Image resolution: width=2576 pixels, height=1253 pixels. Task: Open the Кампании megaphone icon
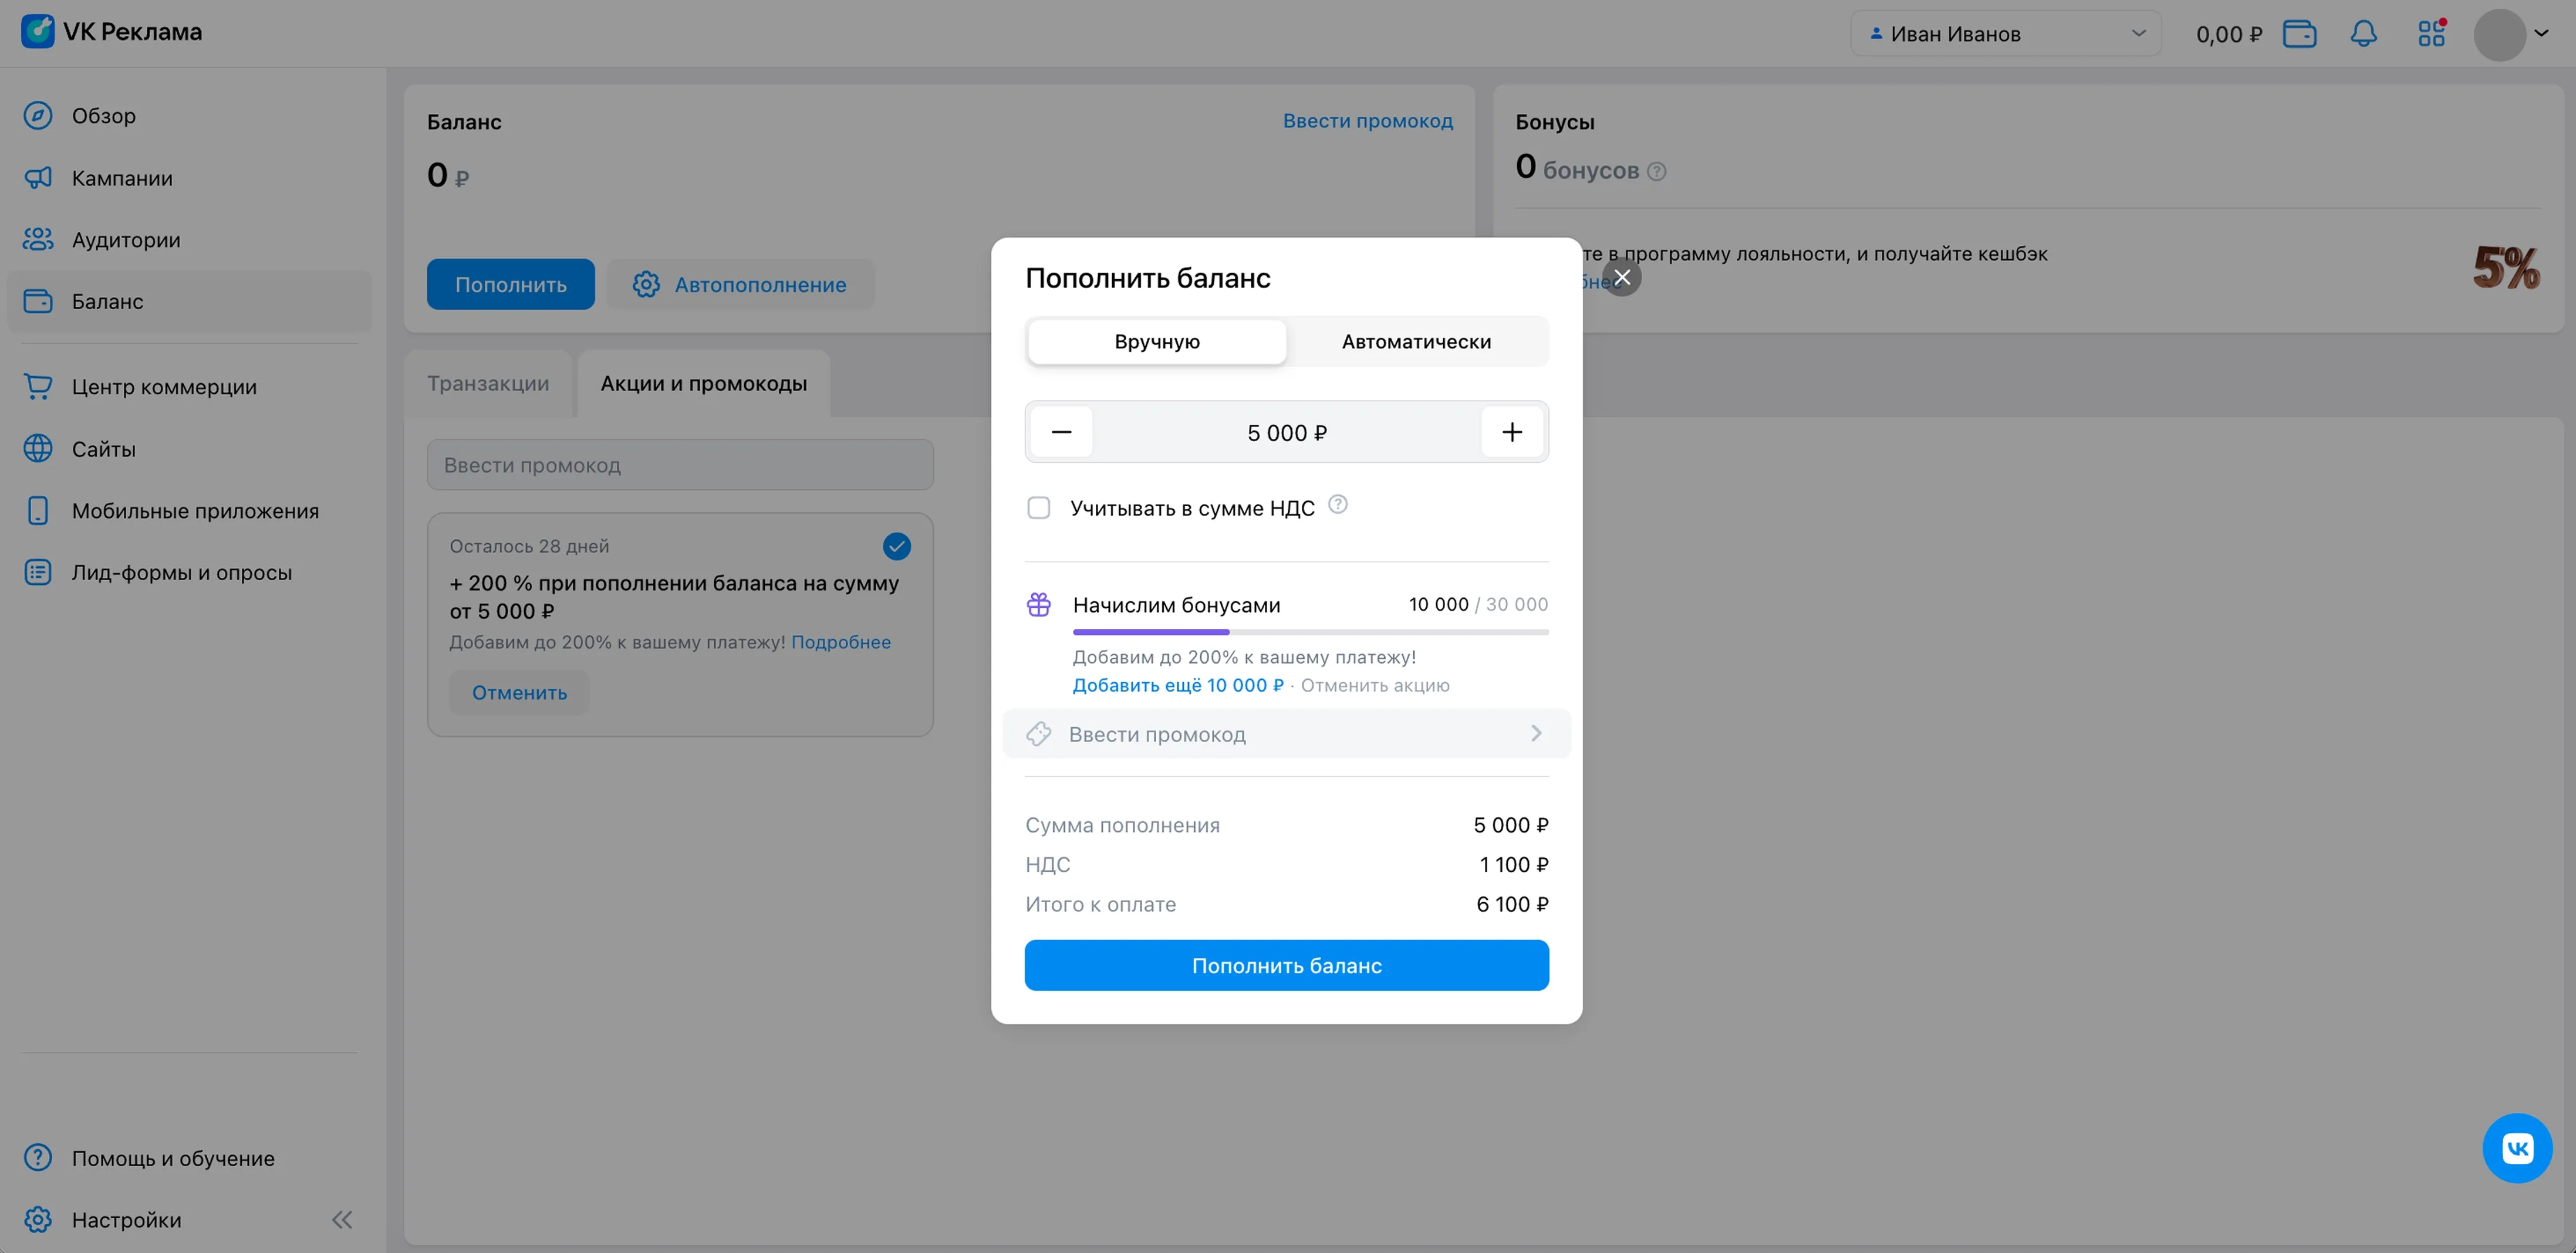pos(38,178)
